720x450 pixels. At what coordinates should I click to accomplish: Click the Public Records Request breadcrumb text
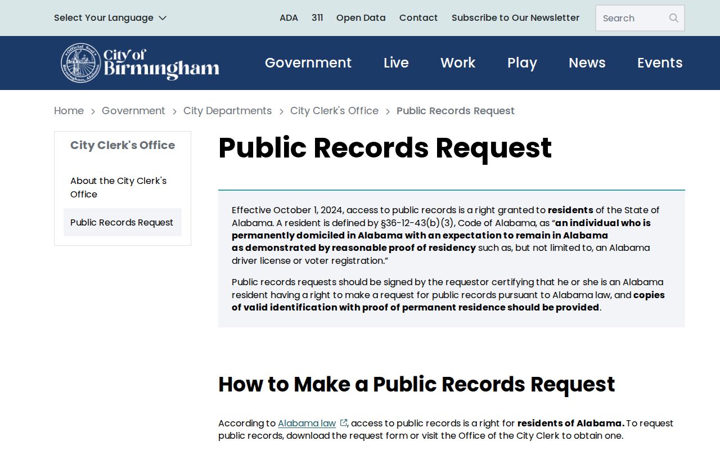[x=456, y=111]
